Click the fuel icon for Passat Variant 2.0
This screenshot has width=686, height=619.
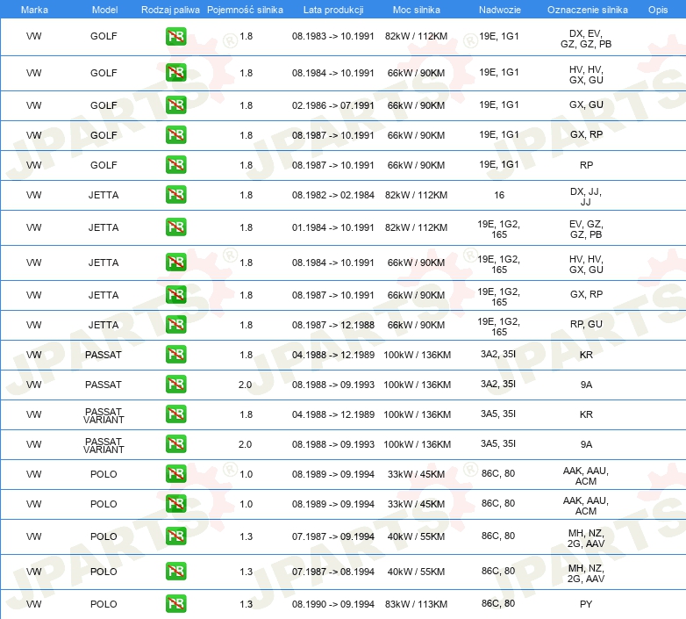175,444
